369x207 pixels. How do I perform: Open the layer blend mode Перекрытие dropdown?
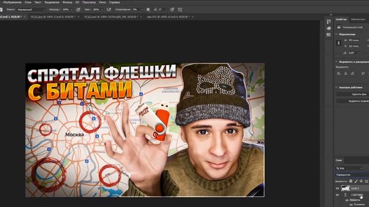click(352, 175)
